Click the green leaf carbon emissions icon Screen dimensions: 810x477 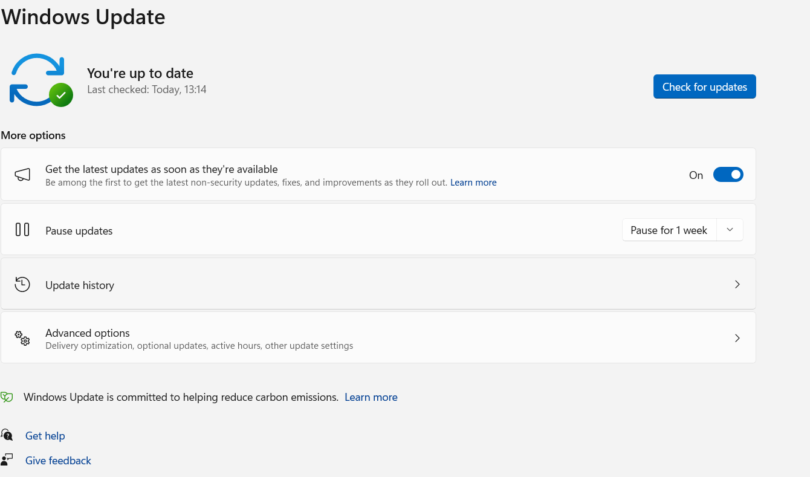click(x=7, y=397)
